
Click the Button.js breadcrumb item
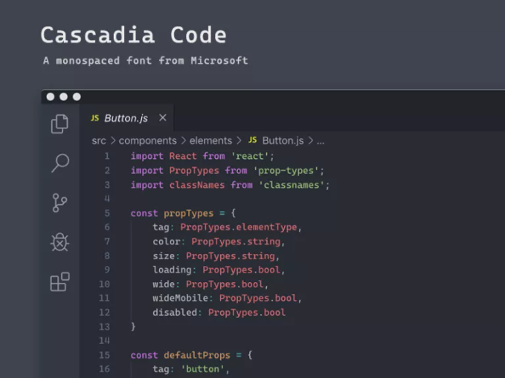[283, 140]
